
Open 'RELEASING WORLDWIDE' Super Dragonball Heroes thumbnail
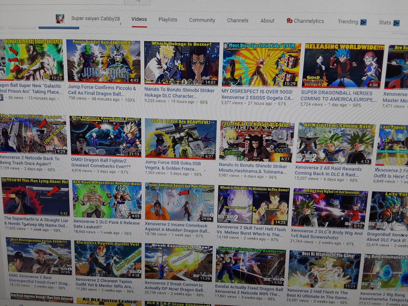(343, 66)
